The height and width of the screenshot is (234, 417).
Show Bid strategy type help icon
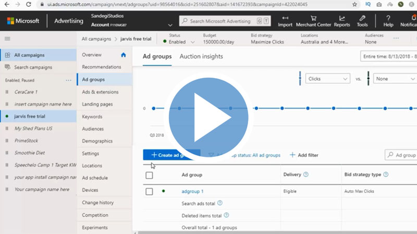pos(386,175)
